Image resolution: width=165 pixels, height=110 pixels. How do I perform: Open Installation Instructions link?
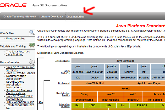pyautogui.click(x=14, y=86)
